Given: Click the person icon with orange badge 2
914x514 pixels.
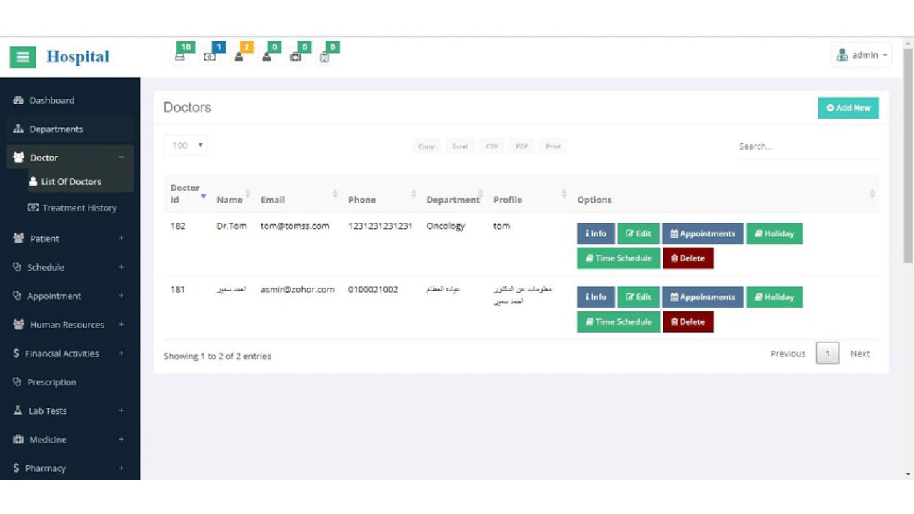Looking at the screenshot, I should point(238,56).
